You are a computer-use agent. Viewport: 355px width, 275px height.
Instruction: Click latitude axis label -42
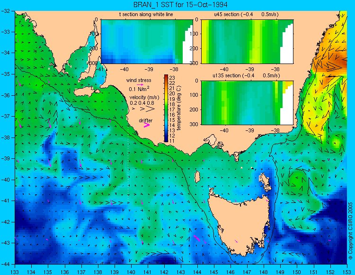click(5, 222)
